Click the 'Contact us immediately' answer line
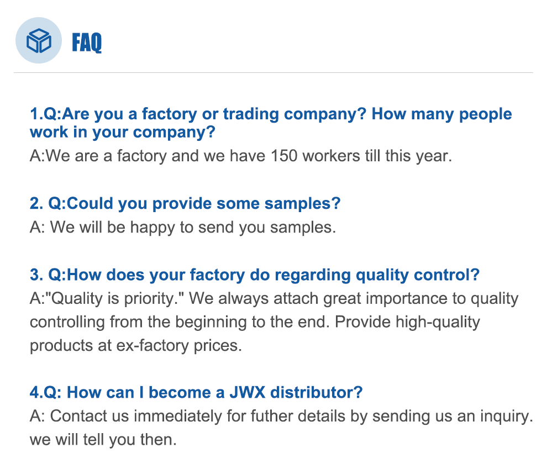The width and height of the screenshot is (547, 469). point(281,416)
